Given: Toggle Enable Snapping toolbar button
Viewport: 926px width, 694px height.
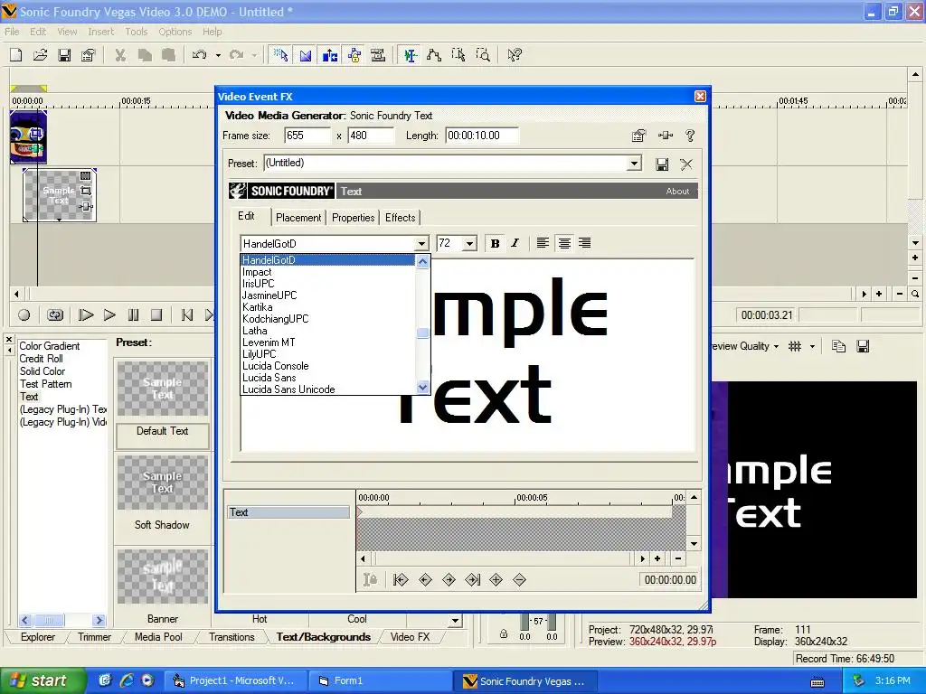Looking at the screenshot, I should click(281, 55).
